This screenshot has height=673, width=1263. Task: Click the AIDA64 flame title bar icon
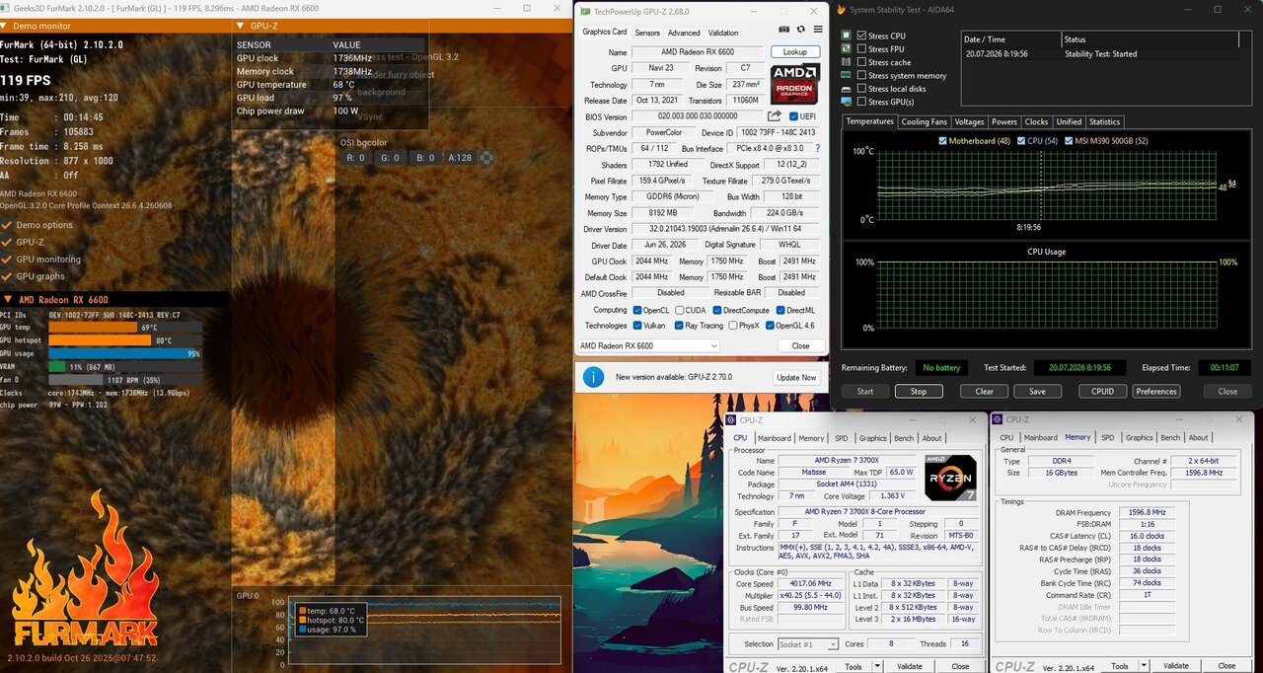(x=842, y=11)
